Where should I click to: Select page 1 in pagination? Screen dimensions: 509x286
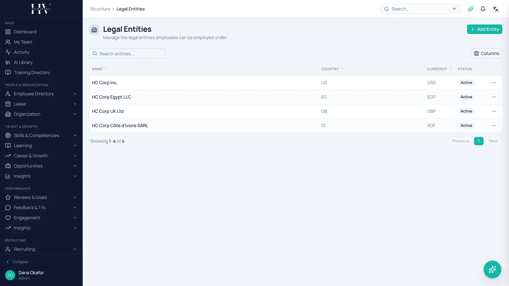479,141
